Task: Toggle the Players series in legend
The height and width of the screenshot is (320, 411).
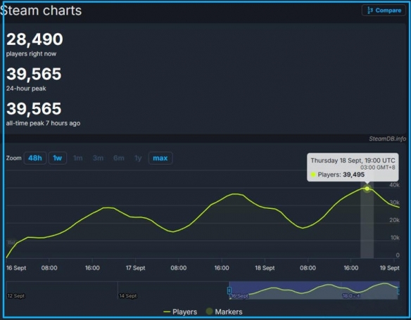Action: coord(180,312)
